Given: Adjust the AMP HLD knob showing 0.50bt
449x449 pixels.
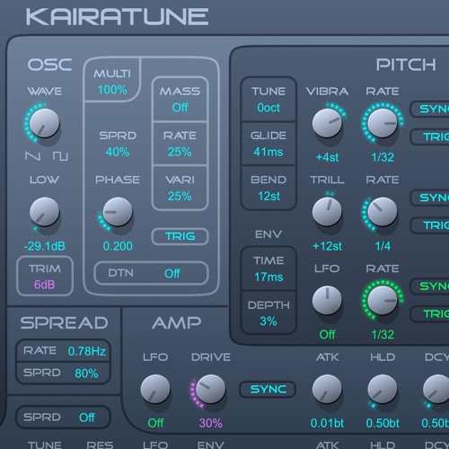Looking at the screenshot, I should (x=383, y=389).
